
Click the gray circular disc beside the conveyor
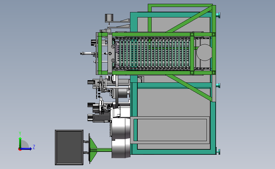click(204, 52)
